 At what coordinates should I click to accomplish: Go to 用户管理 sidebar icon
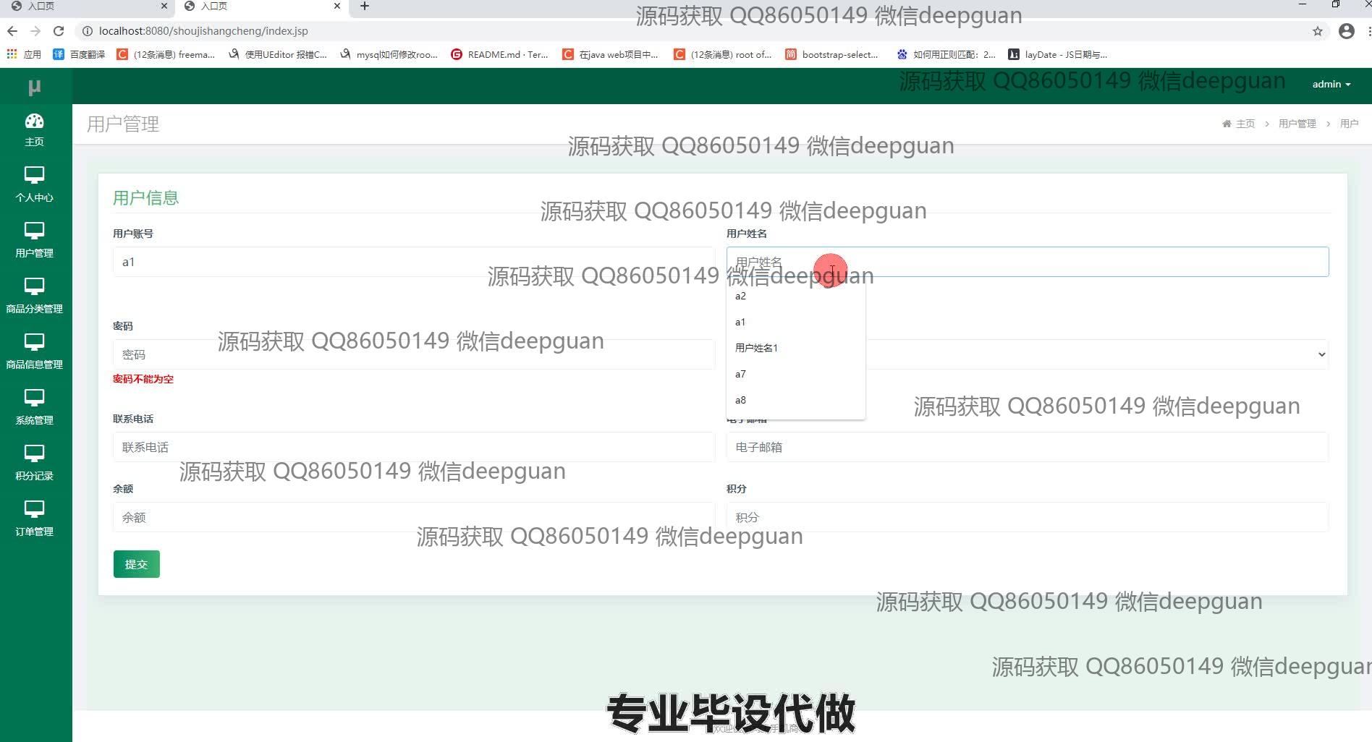[34, 231]
